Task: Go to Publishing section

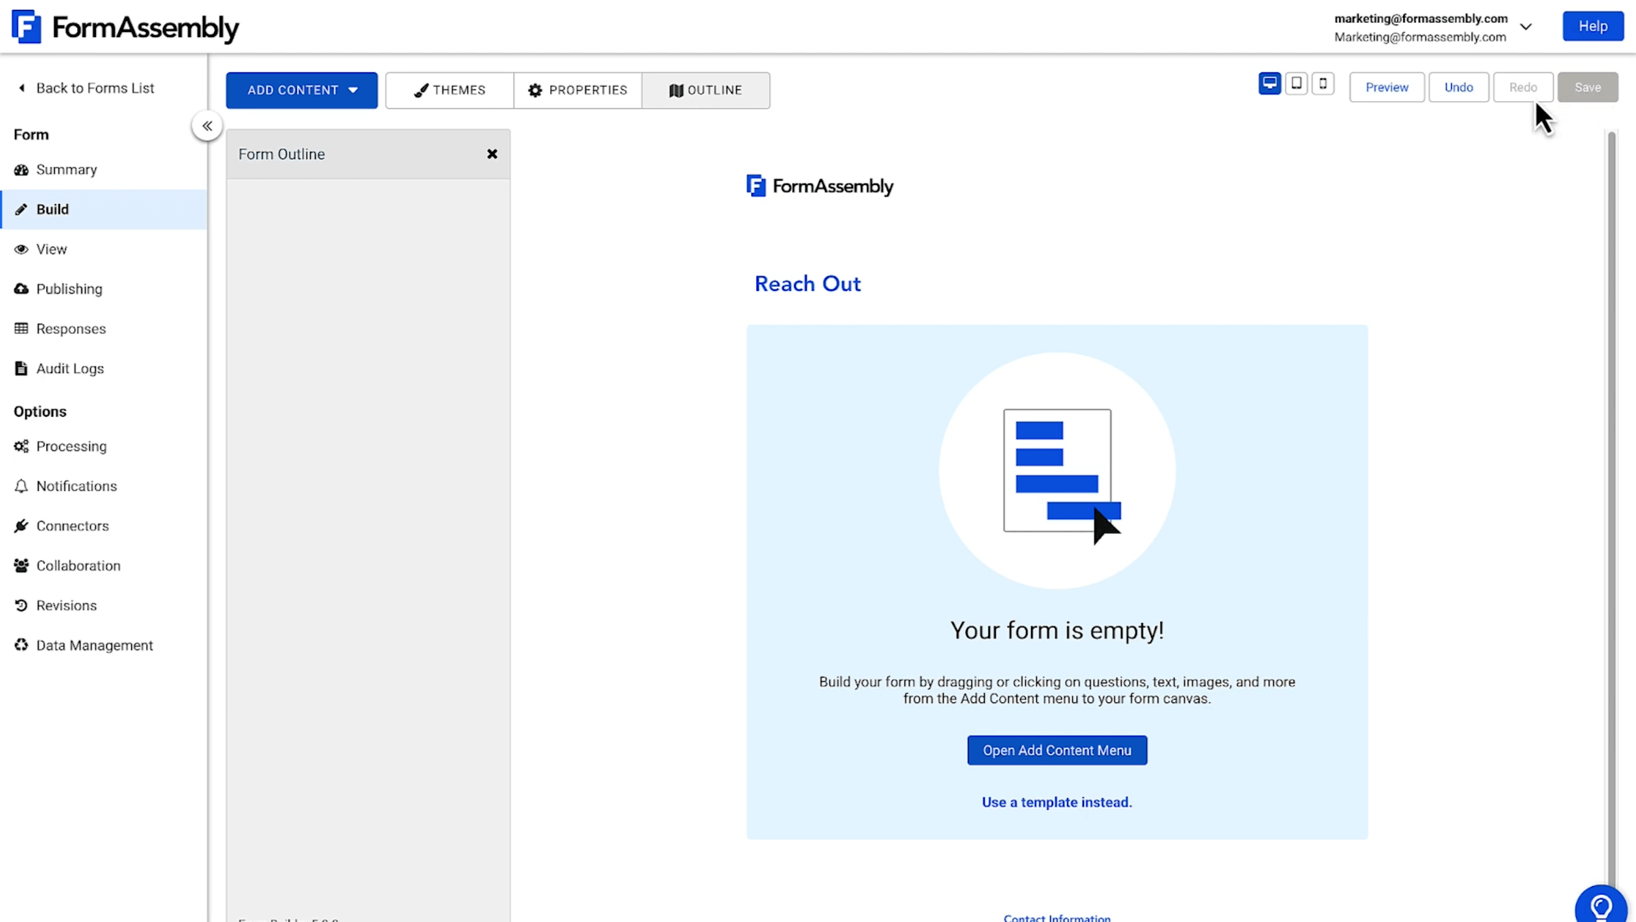Action: [x=69, y=289]
